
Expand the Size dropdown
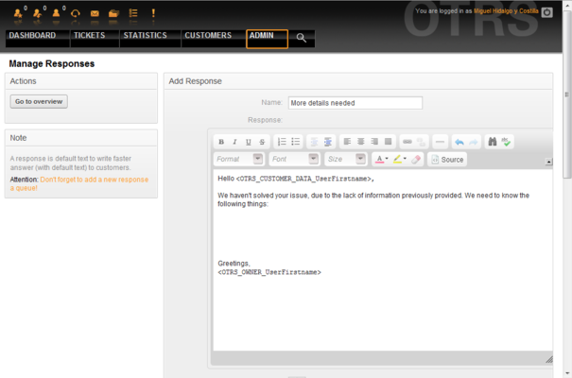click(x=345, y=160)
